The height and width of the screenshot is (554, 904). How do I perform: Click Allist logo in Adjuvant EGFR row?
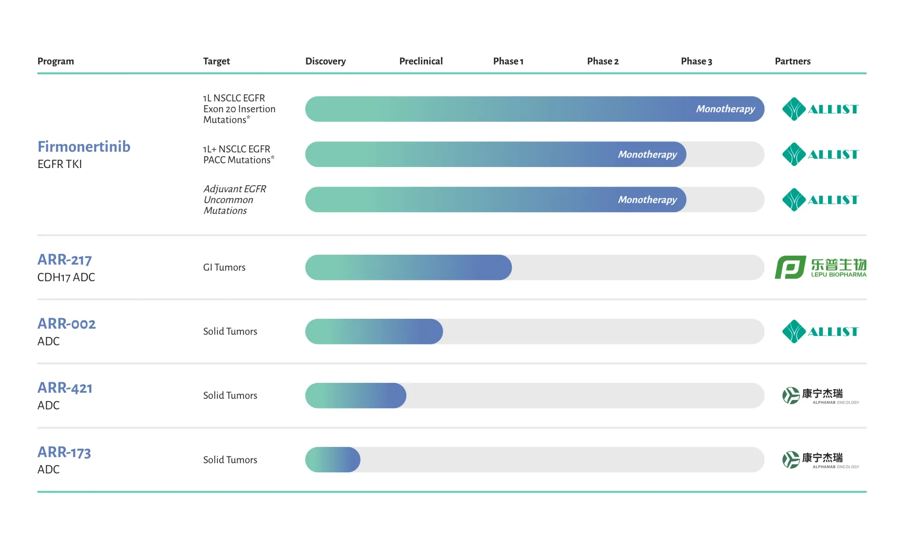(x=820, y=200)
